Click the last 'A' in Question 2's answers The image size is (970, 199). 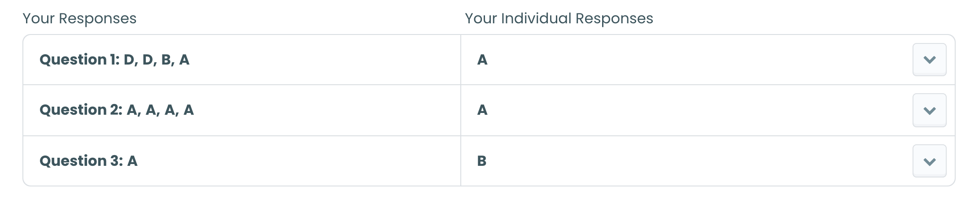click(x=188, y=110)
